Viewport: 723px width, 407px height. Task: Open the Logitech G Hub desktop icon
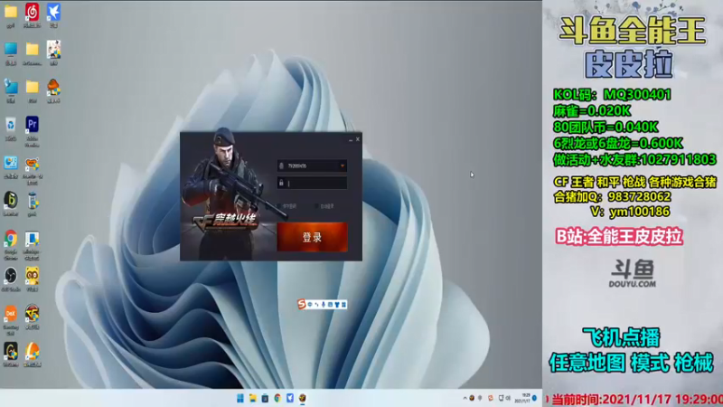tap(11, 352)
